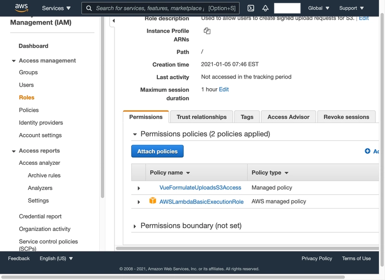Open the VueFormulateUploadsS3Access policy link
This screenshot has height=280, width=385.
tap(200, 187)
